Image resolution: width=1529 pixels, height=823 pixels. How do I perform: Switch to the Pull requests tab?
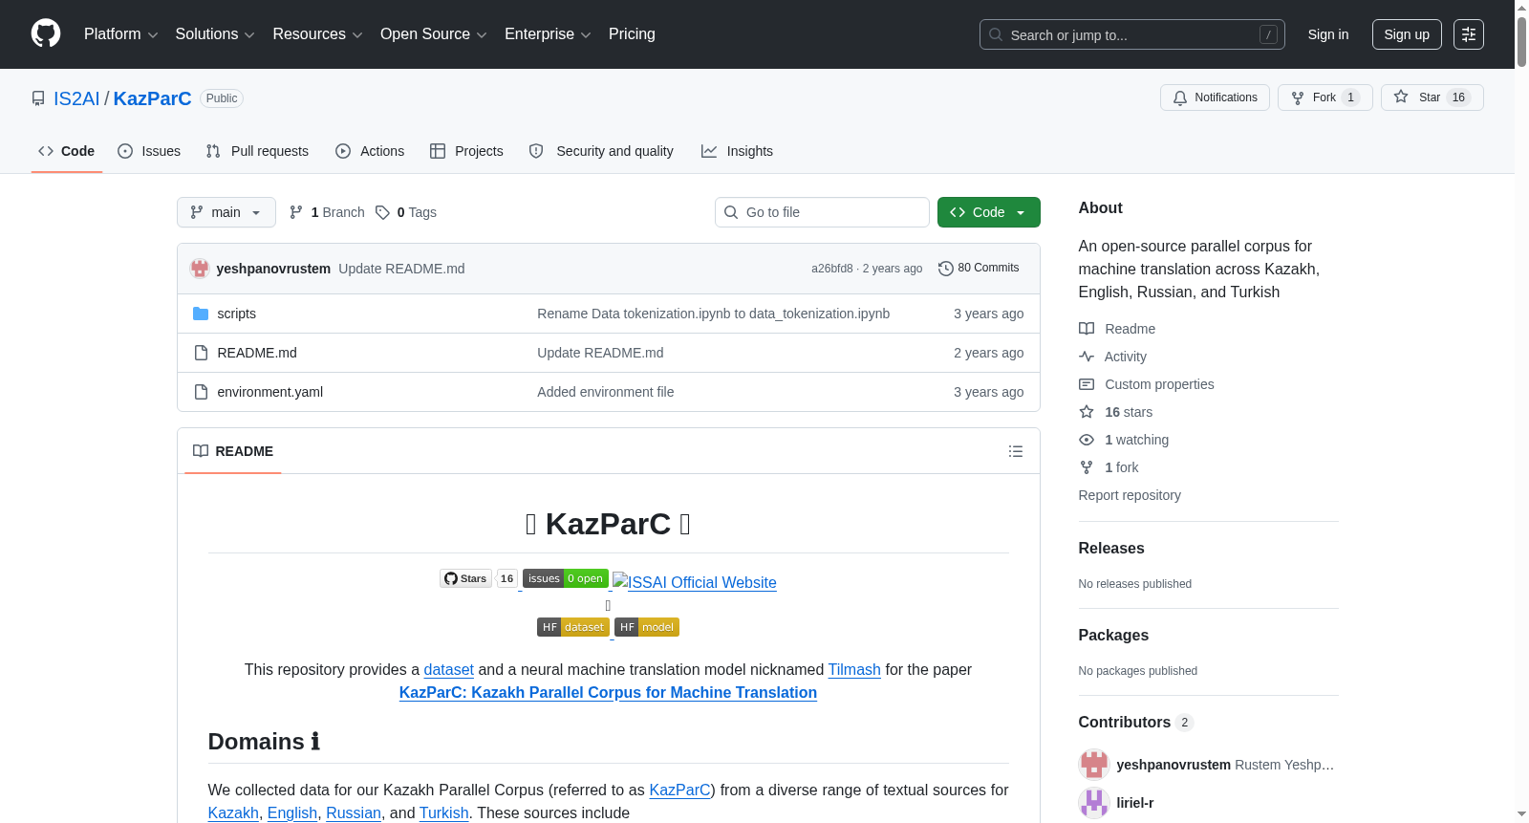pyautogui.click(x=257, y=151)
